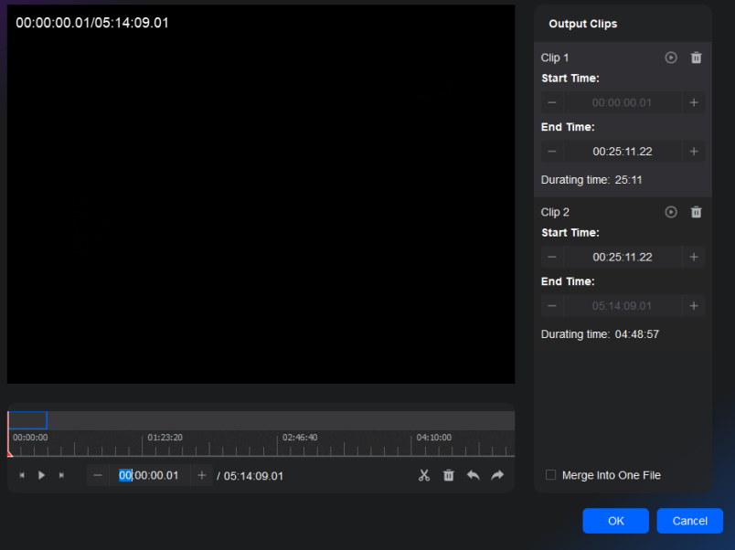Decrease Clip 2 Start Time with minus

coord(552,258)
